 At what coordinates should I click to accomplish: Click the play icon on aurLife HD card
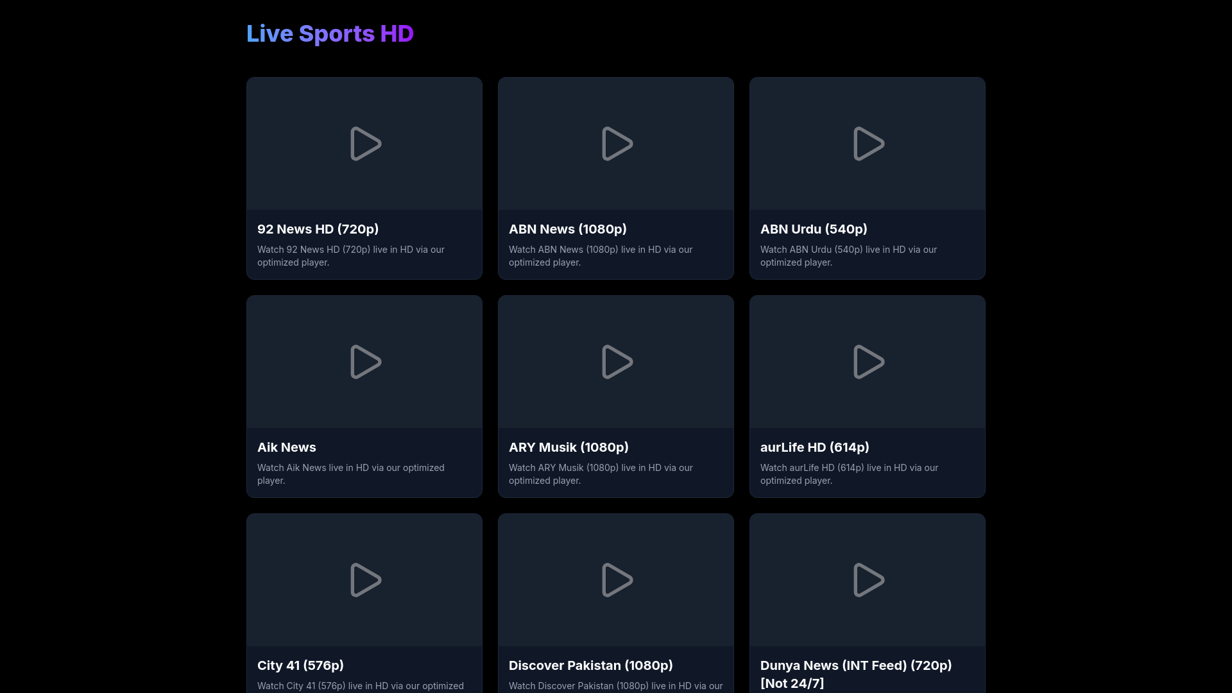(x=868, y=362)
